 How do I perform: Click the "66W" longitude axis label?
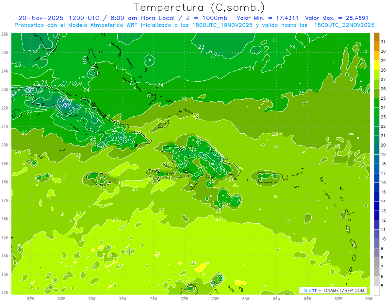point(276,298)
